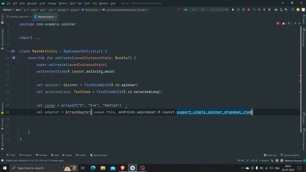
Task: Click the Task View taskbar icon
Action: pos(83,168)
